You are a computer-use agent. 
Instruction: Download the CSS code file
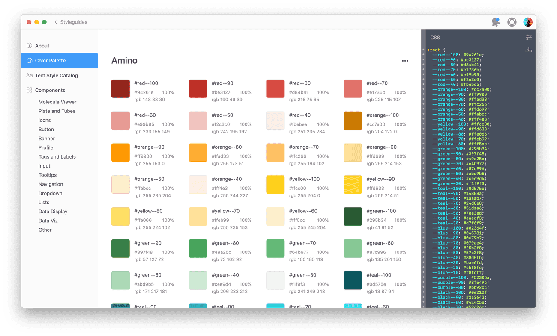[x=529, y=50]
